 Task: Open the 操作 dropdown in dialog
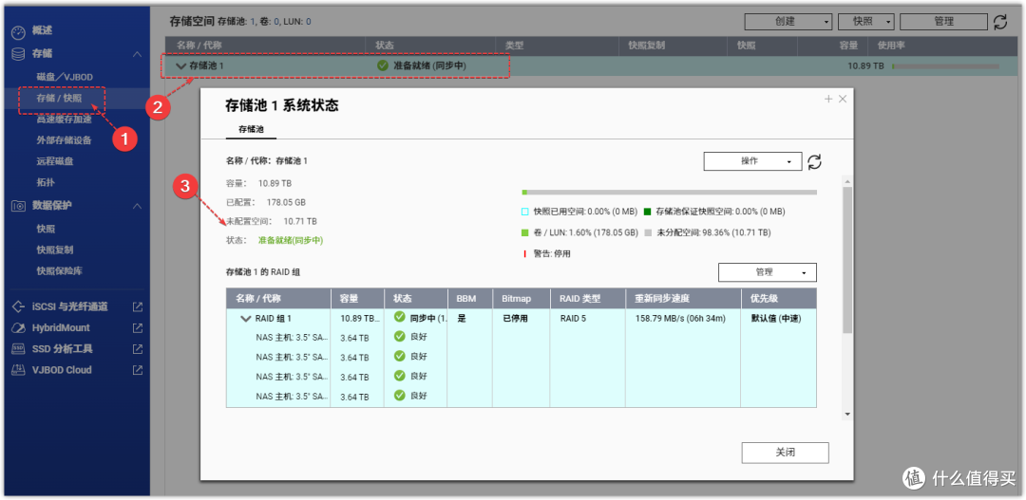(x=752, y=161)
